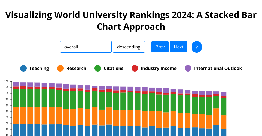Hide the International Outlook series label
The width and height of the screenshot is (262, 136).
coord(218,69)
